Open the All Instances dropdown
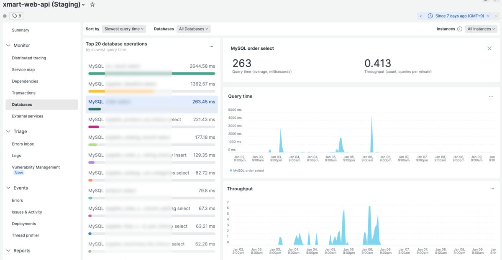Image resolution: width=502 pixels, height=260 pixels. pyautogui.click(x=481, y=29)
